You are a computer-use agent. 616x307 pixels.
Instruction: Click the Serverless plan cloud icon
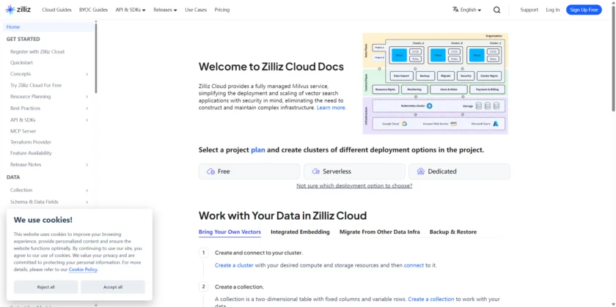(315, 171)
